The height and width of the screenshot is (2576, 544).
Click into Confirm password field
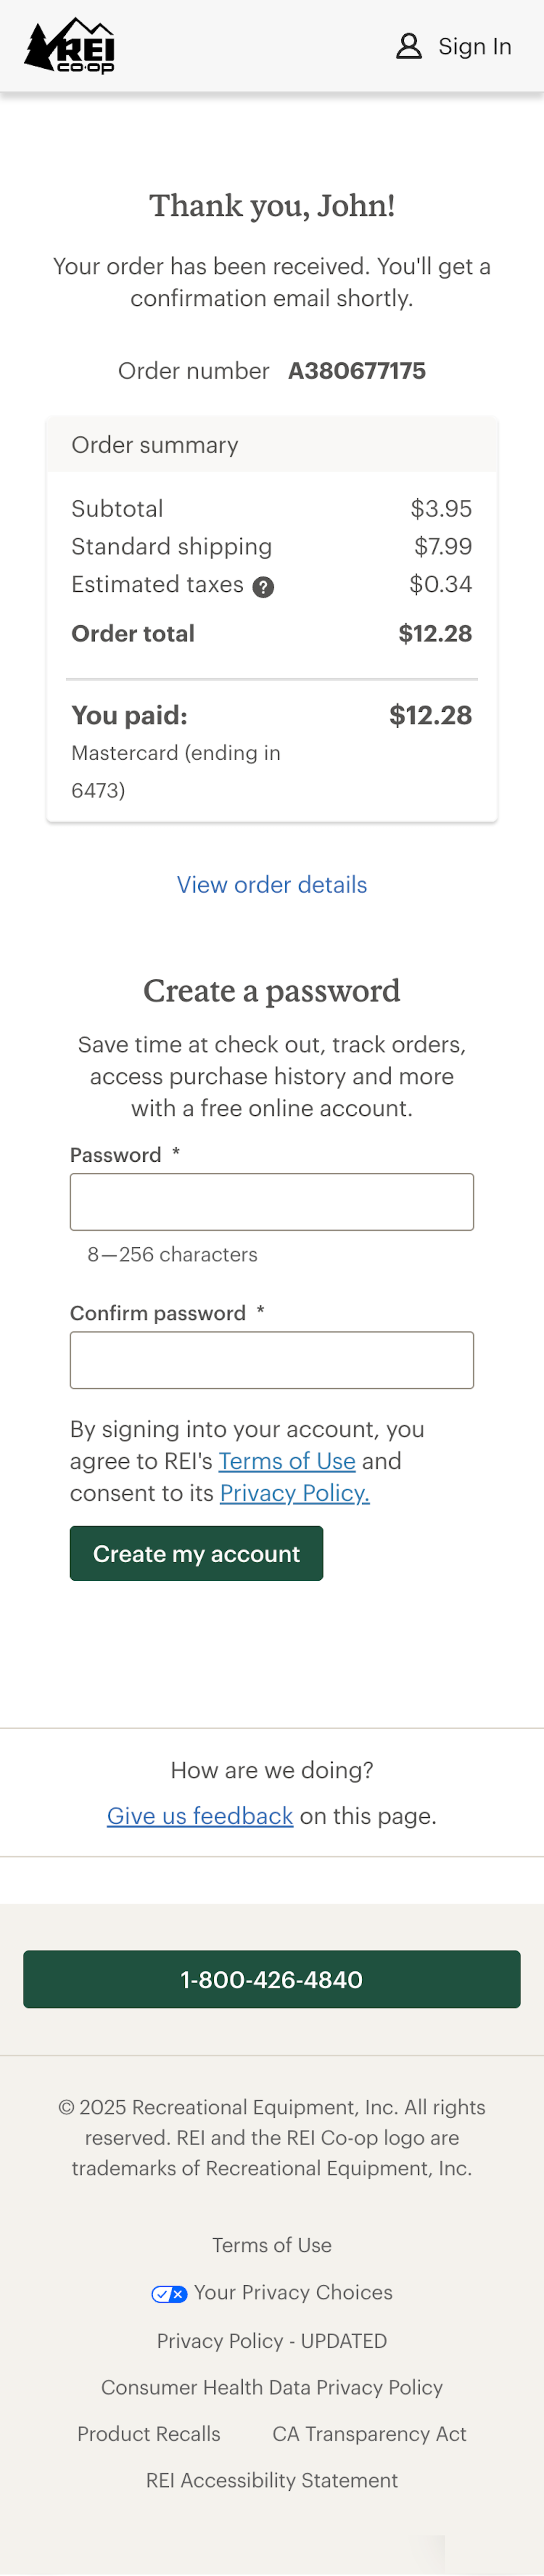[272, 1360]
